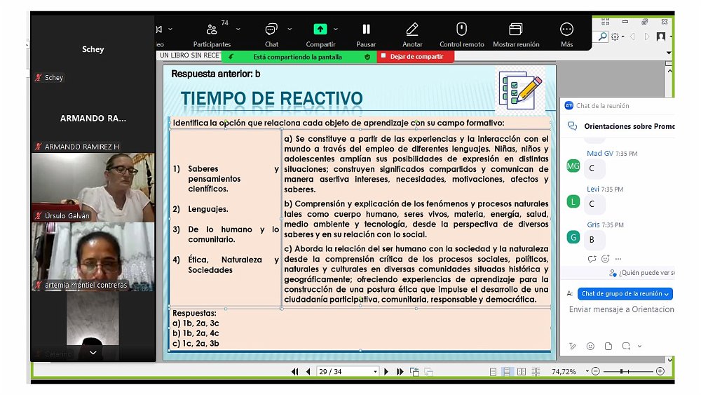
Task: Expand the Chat de grupo de la reunión dropdown
Action: (x=625, y=294)
